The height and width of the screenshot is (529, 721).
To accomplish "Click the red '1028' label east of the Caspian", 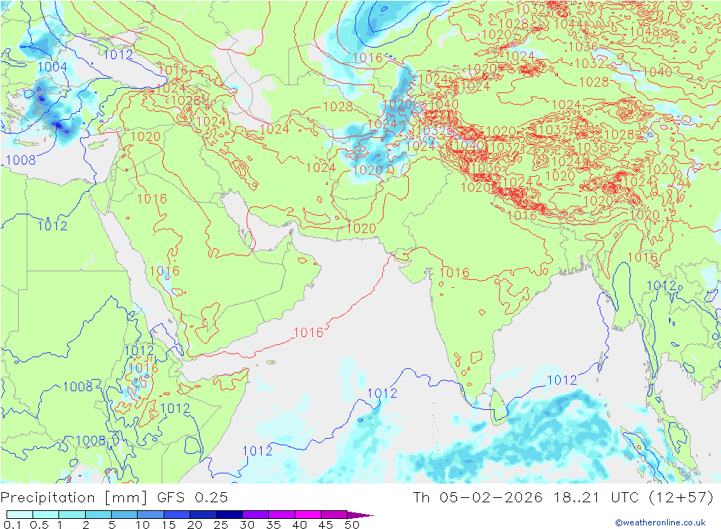I will point(338,107).
